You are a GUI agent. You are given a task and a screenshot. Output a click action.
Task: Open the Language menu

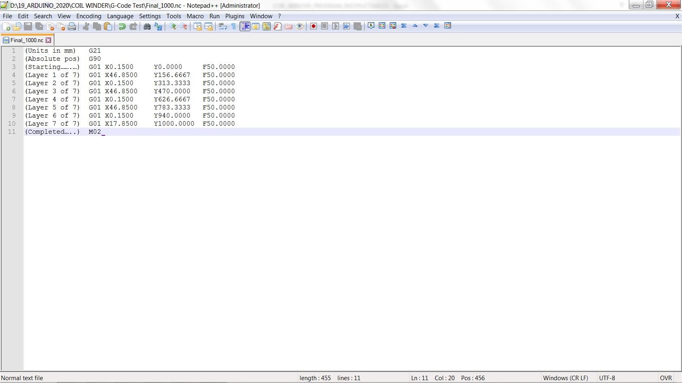click(120, 16)
